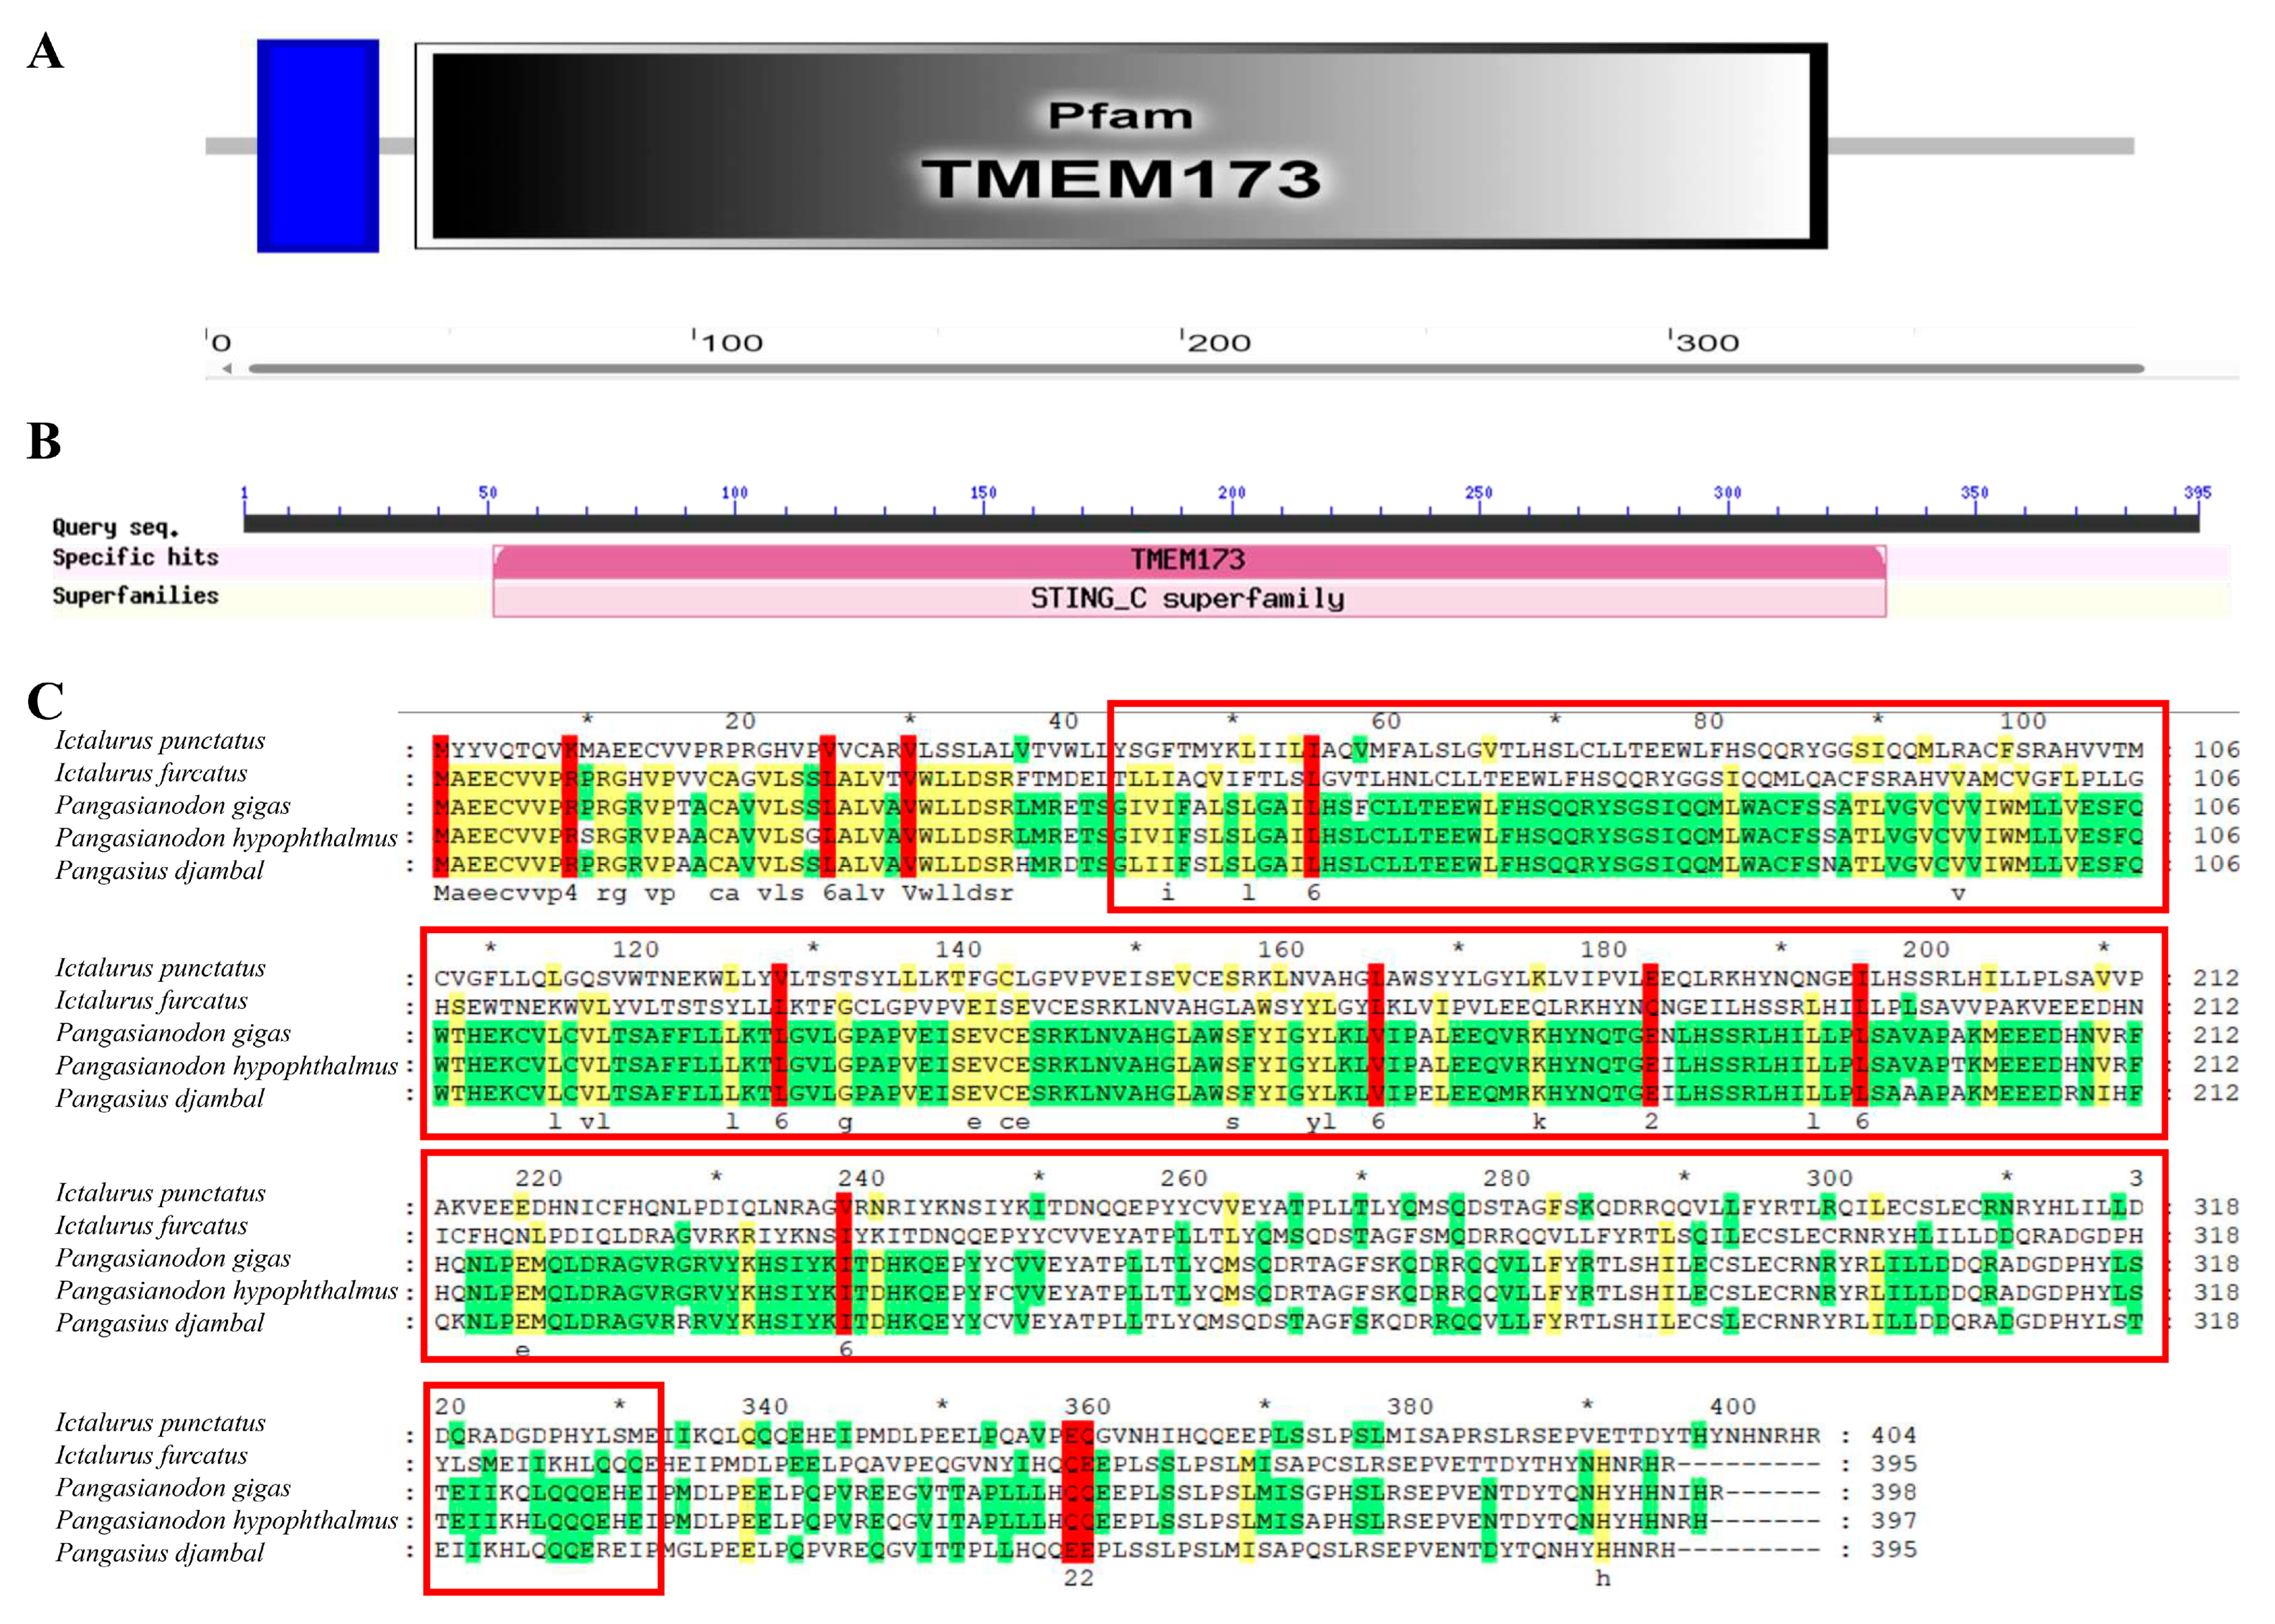Click 'Ictalurus punctatus' label of the 404 row
Image resolution: width=2275 pixels, height=1624 pixels.
160,1423
